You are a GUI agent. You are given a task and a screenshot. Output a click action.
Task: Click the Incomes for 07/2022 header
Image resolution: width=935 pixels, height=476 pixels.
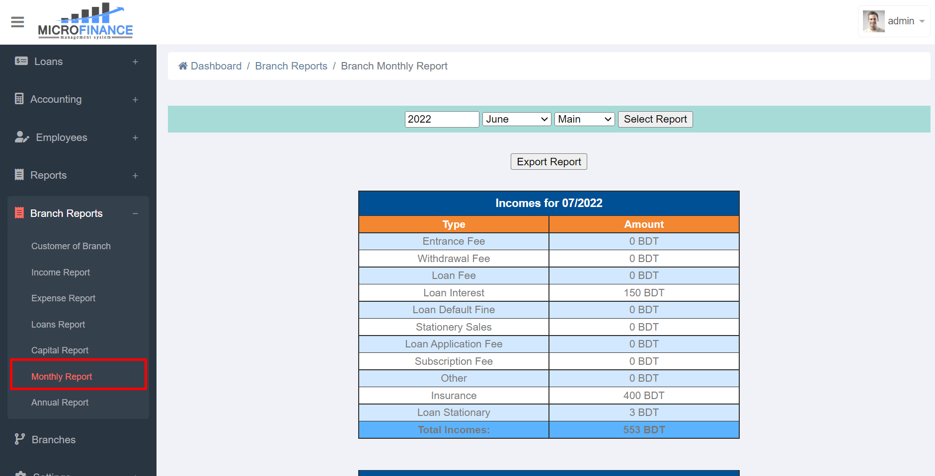point(549,203)
